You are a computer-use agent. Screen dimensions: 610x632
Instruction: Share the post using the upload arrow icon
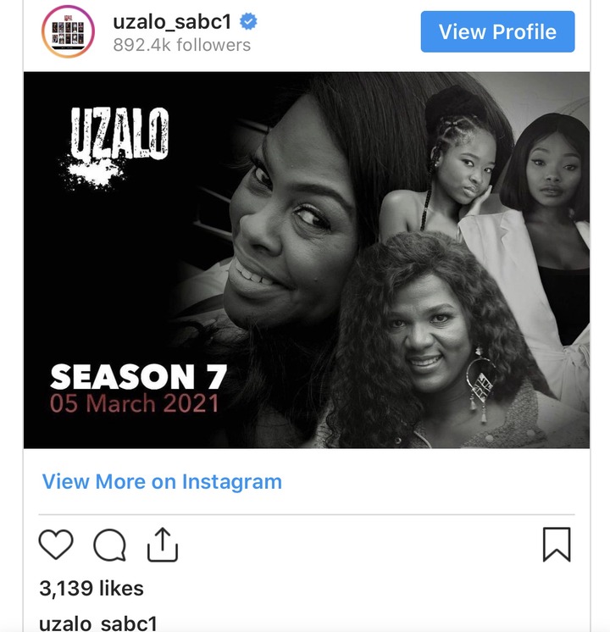coord(163,545)
